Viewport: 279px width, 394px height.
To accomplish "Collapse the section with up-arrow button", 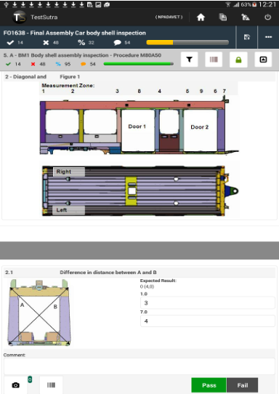I will (x=263, y=60).
